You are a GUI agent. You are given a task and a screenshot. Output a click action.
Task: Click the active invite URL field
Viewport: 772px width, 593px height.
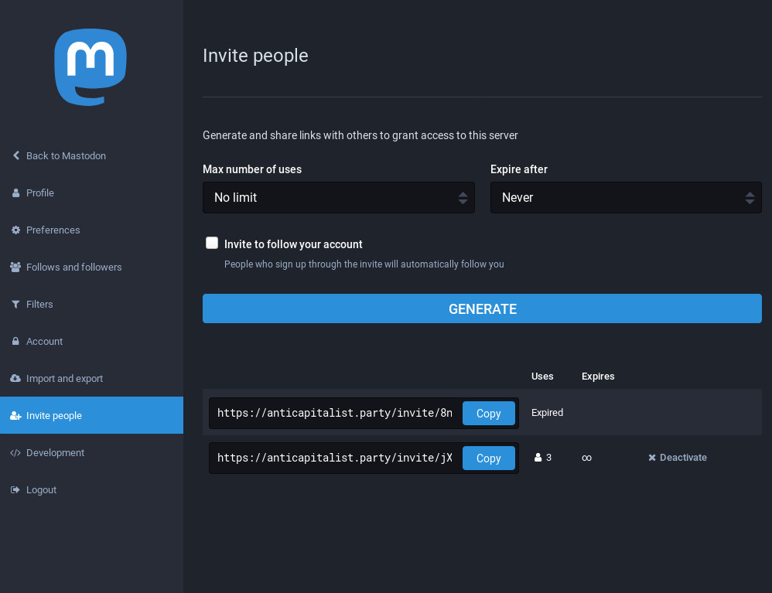point(333,458)
